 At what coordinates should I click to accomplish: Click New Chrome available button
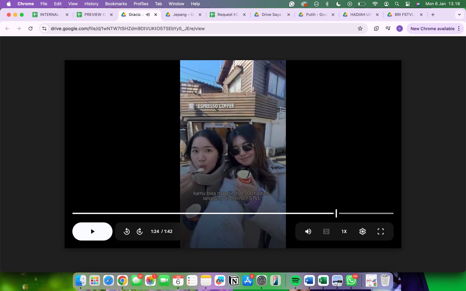click(x=432, y=29)
